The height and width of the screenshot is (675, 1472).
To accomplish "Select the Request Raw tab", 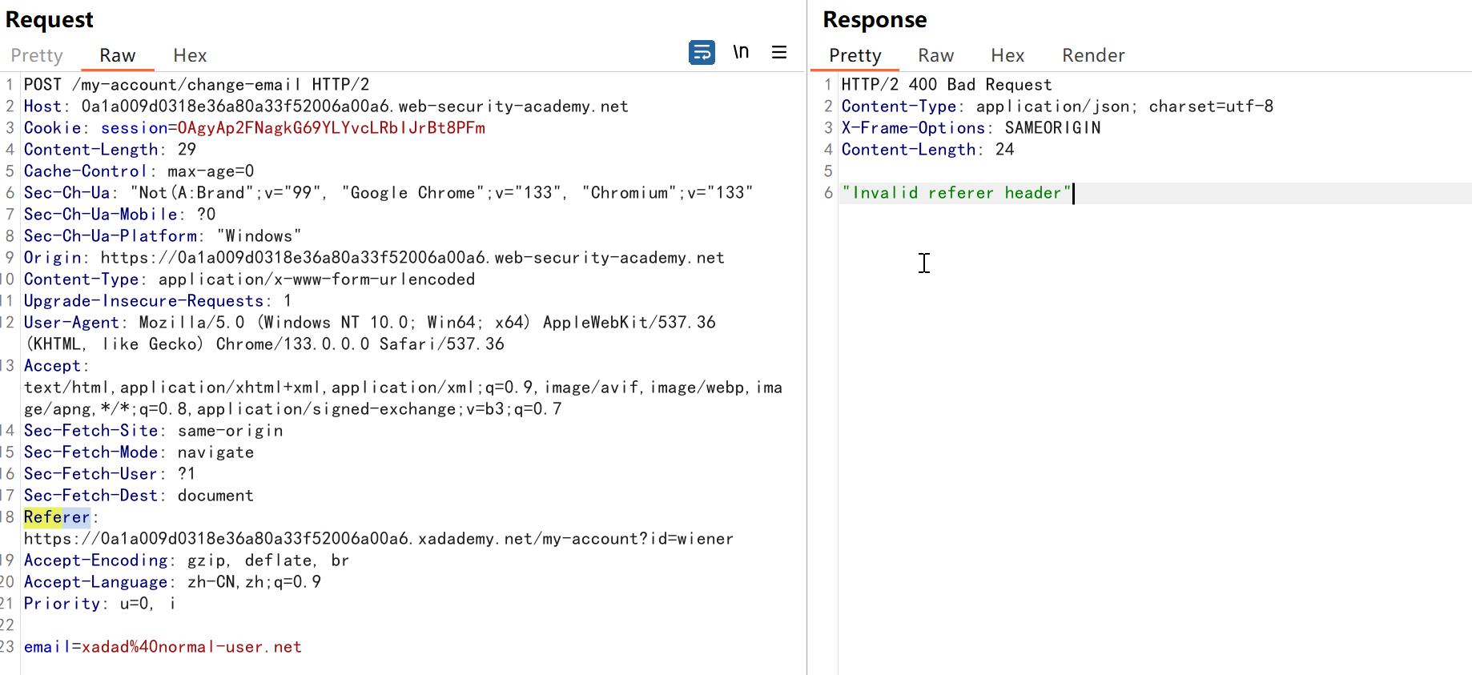I will [117, 55].
